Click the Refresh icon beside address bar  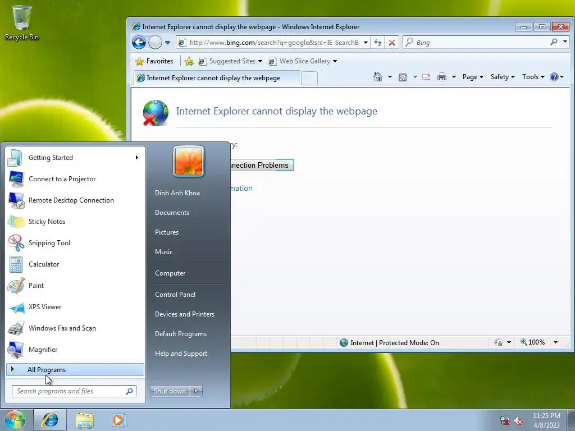point(378,43)
